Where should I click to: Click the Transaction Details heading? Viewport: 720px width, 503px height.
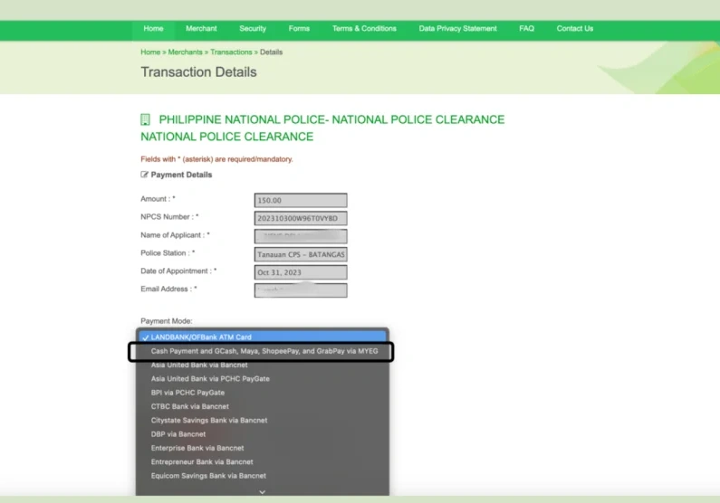198,72
